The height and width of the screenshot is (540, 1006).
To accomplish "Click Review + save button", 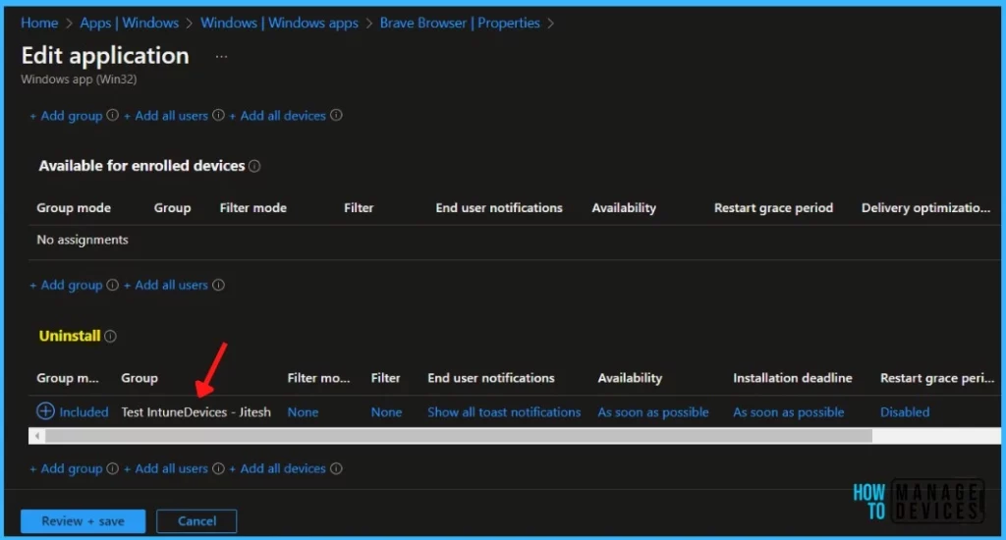I will 83,521.
